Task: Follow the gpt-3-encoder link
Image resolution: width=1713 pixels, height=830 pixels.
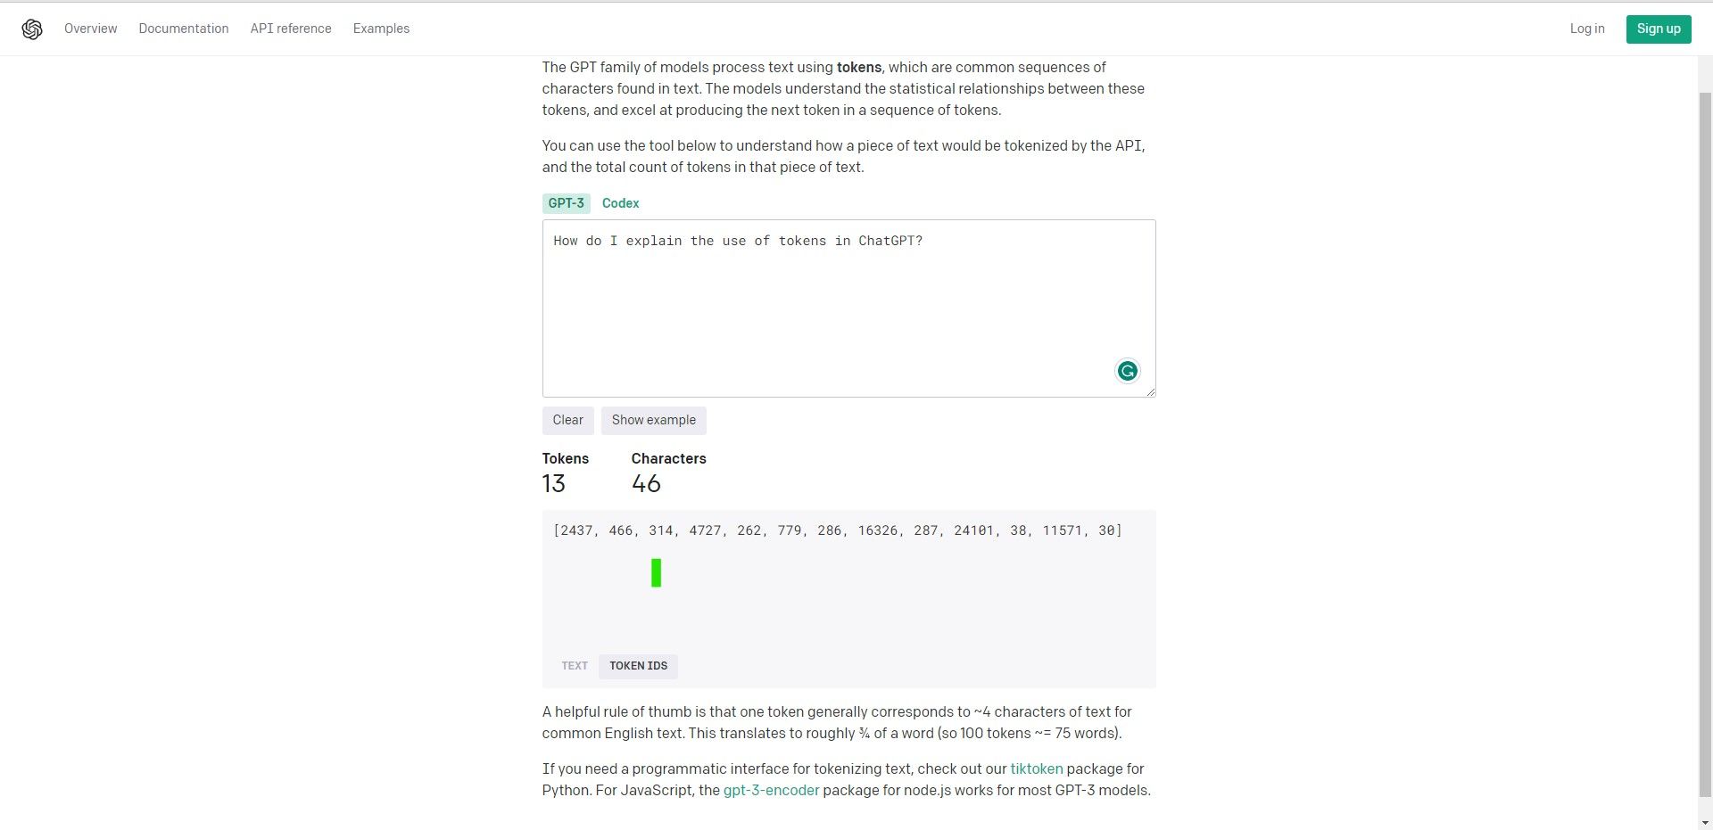Action: pos(771,790)
